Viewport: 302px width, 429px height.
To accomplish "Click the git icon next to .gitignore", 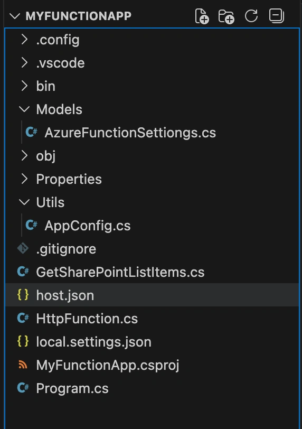I will pos(23,248).
